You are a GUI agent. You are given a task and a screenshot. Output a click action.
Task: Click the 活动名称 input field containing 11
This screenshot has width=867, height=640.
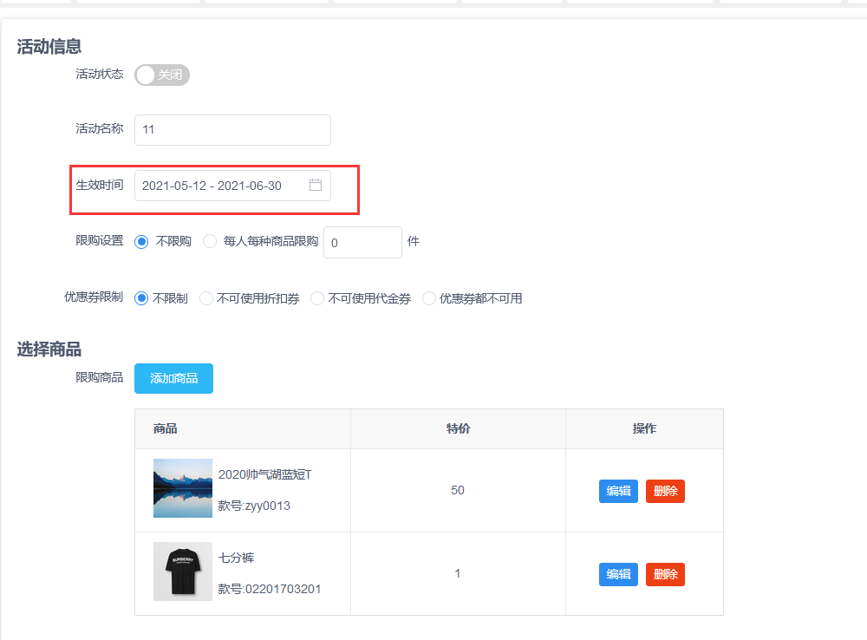[x=232, y=130]
